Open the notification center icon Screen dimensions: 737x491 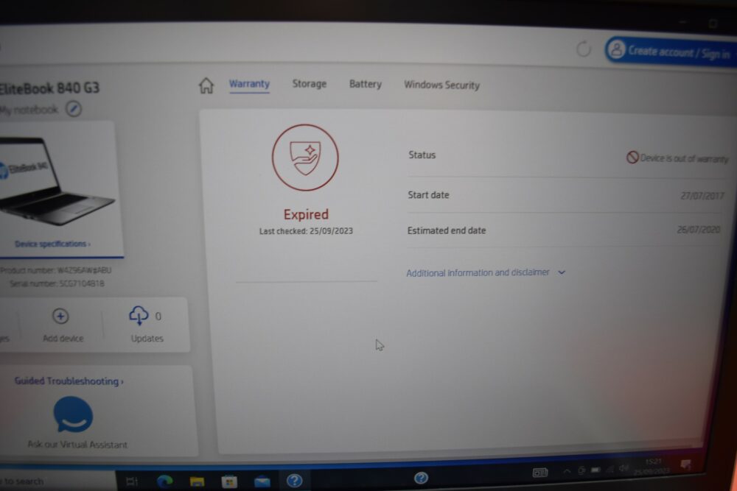[x=685, y=464]
